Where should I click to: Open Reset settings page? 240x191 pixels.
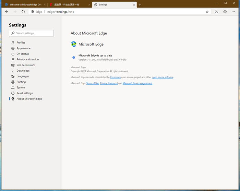(24, 93)
